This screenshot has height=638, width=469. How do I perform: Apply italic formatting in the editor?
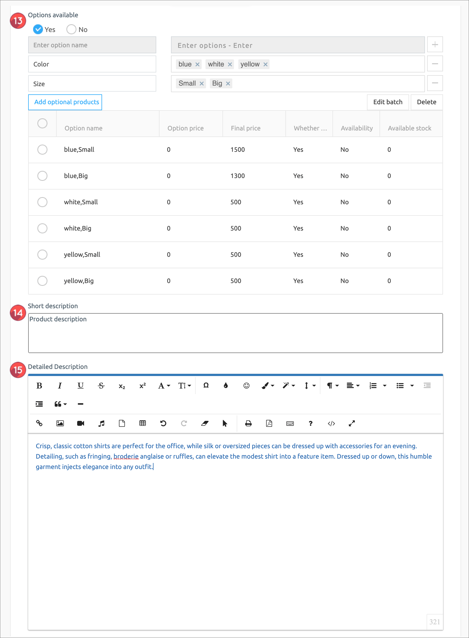60,386
